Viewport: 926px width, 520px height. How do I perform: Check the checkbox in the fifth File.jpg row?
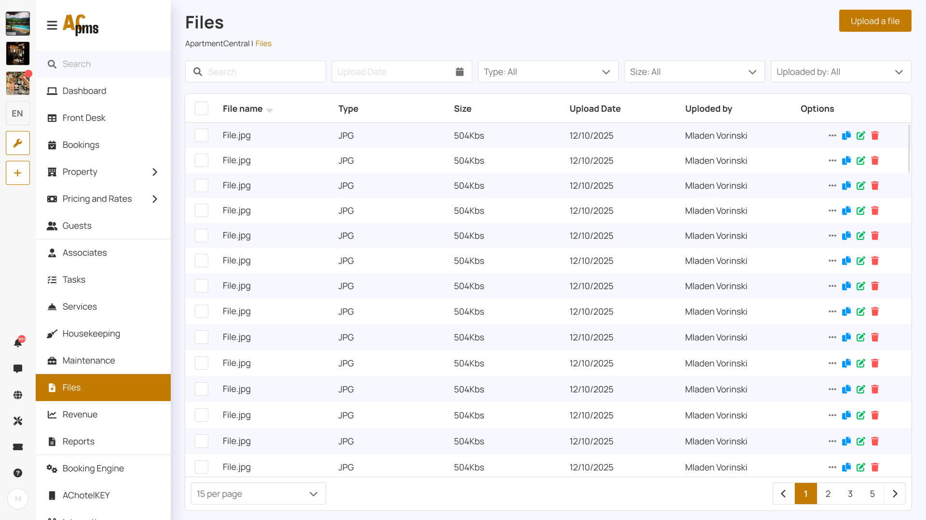202,236
